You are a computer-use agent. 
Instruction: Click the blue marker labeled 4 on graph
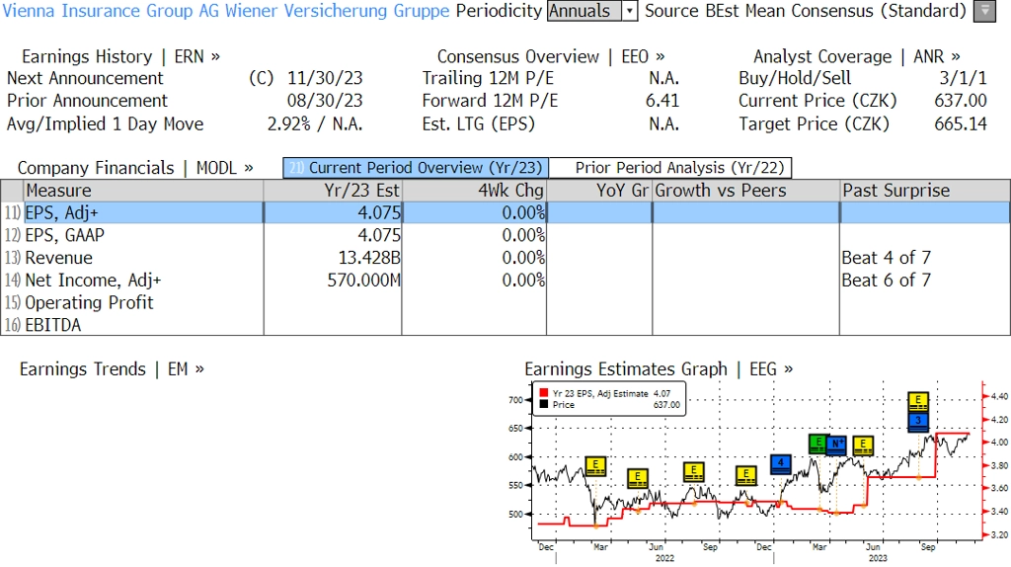pos(781,464)
